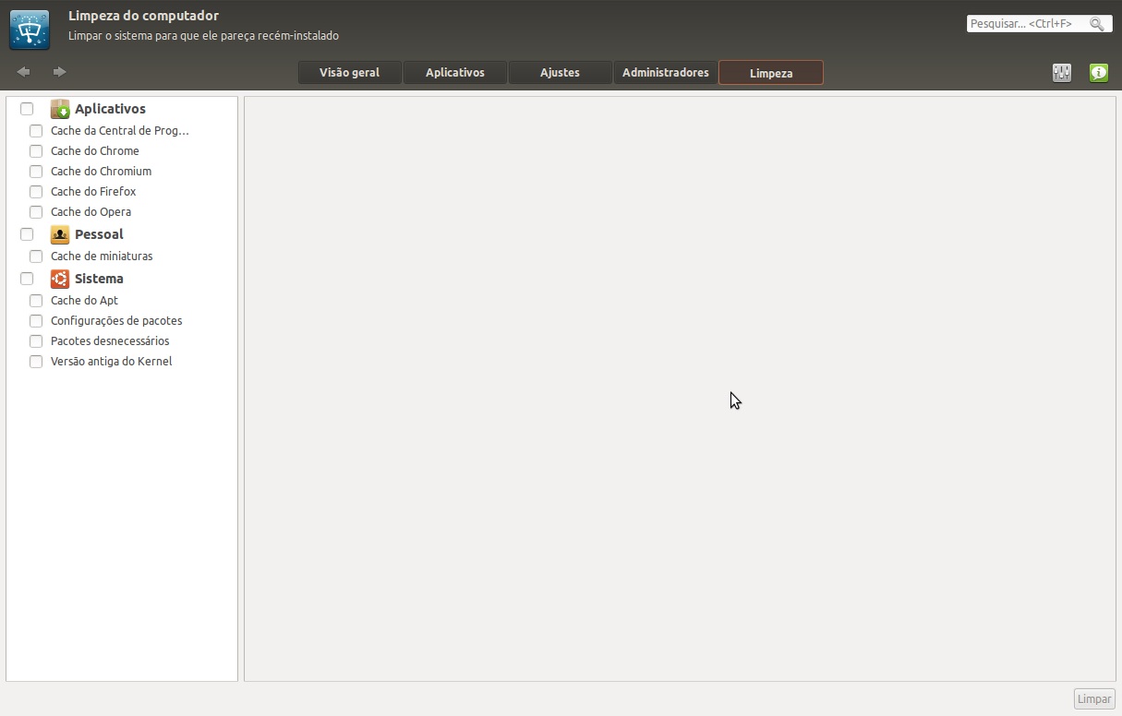Click the 'Versão antiga do Kernel' label

click(x=111, y=362)
